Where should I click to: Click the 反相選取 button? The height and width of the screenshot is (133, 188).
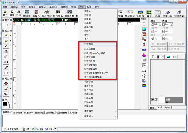176,44
